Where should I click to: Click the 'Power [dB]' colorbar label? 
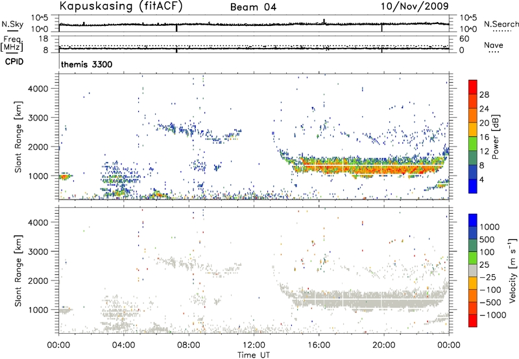(x=495, y=137)
